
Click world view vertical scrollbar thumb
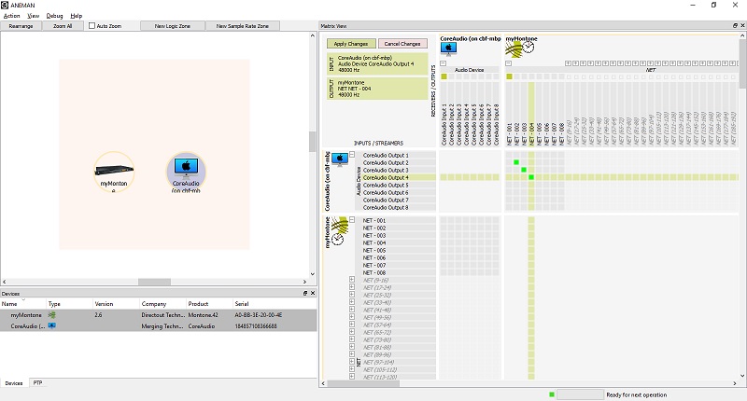click(x=313, y=141)
